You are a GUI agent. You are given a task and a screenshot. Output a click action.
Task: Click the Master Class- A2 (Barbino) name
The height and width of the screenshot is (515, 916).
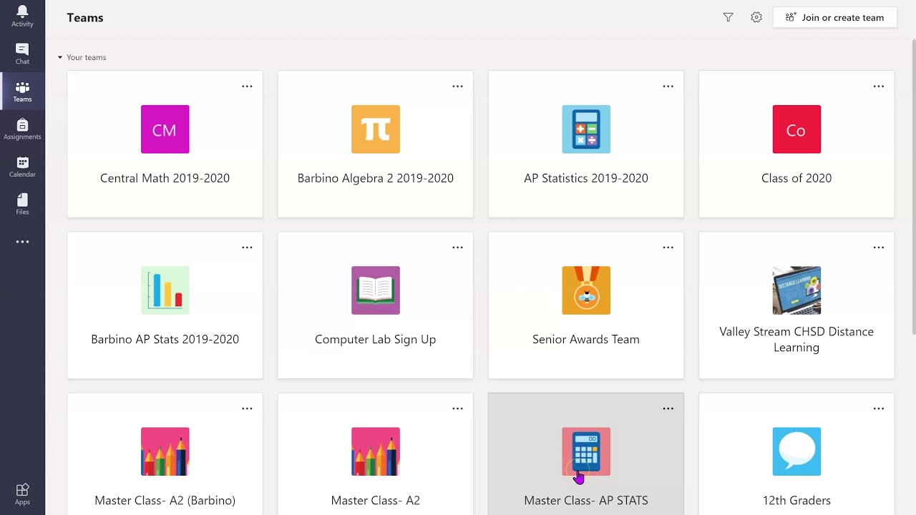[x=165, y=501]
